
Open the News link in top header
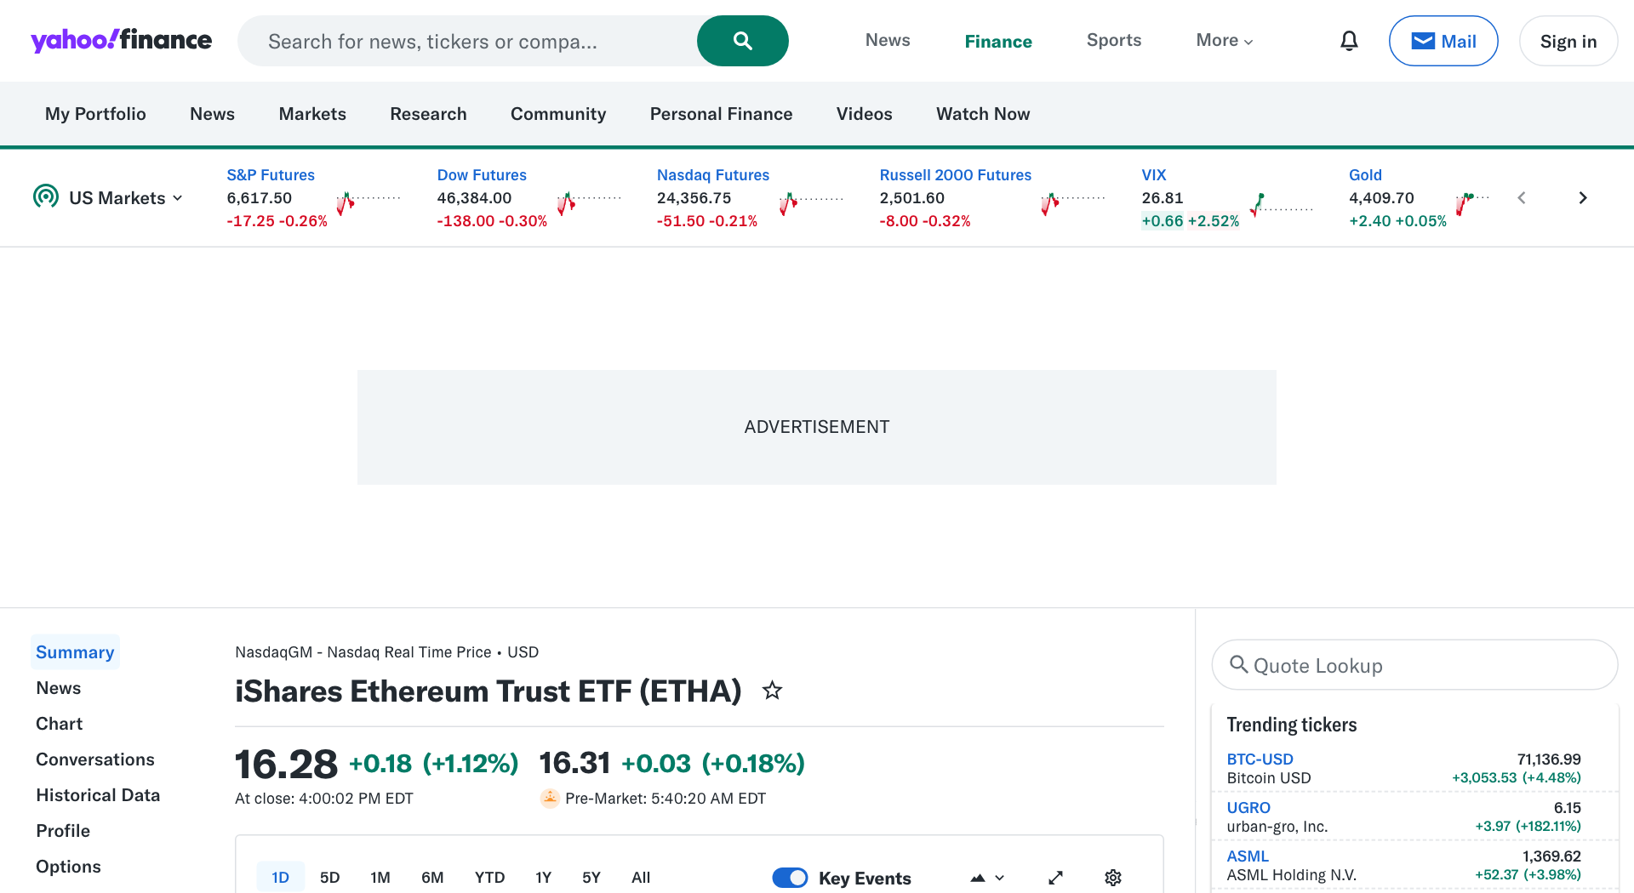(x=888, y=40)
